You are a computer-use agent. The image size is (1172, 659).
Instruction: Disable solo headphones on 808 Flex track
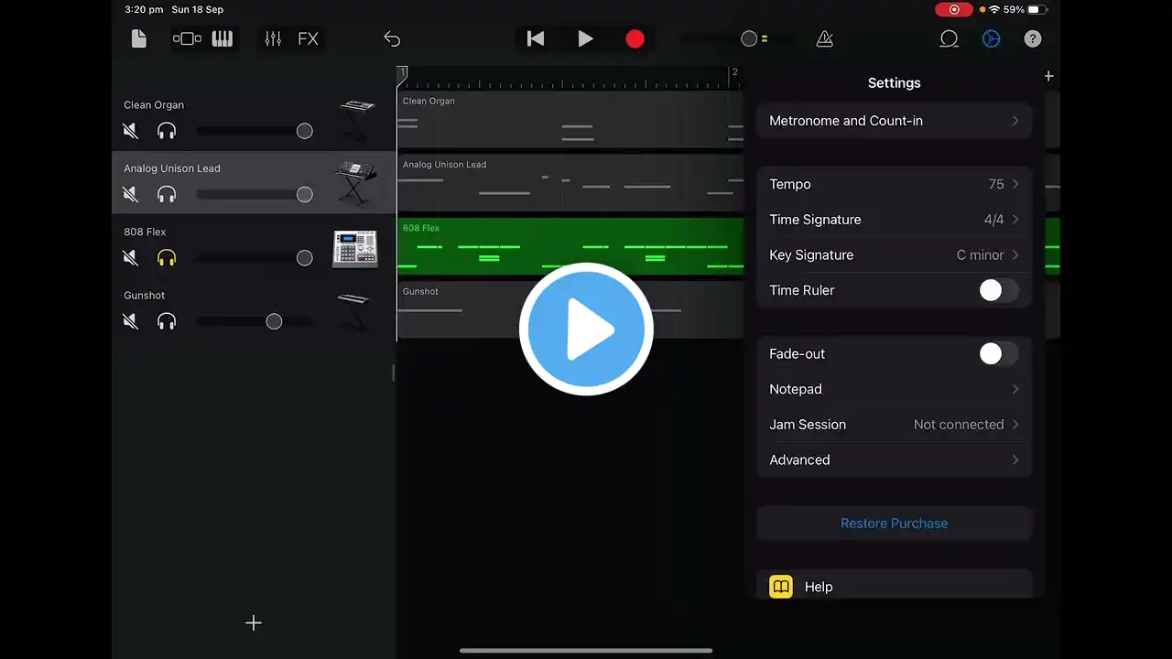click(167, 258)
